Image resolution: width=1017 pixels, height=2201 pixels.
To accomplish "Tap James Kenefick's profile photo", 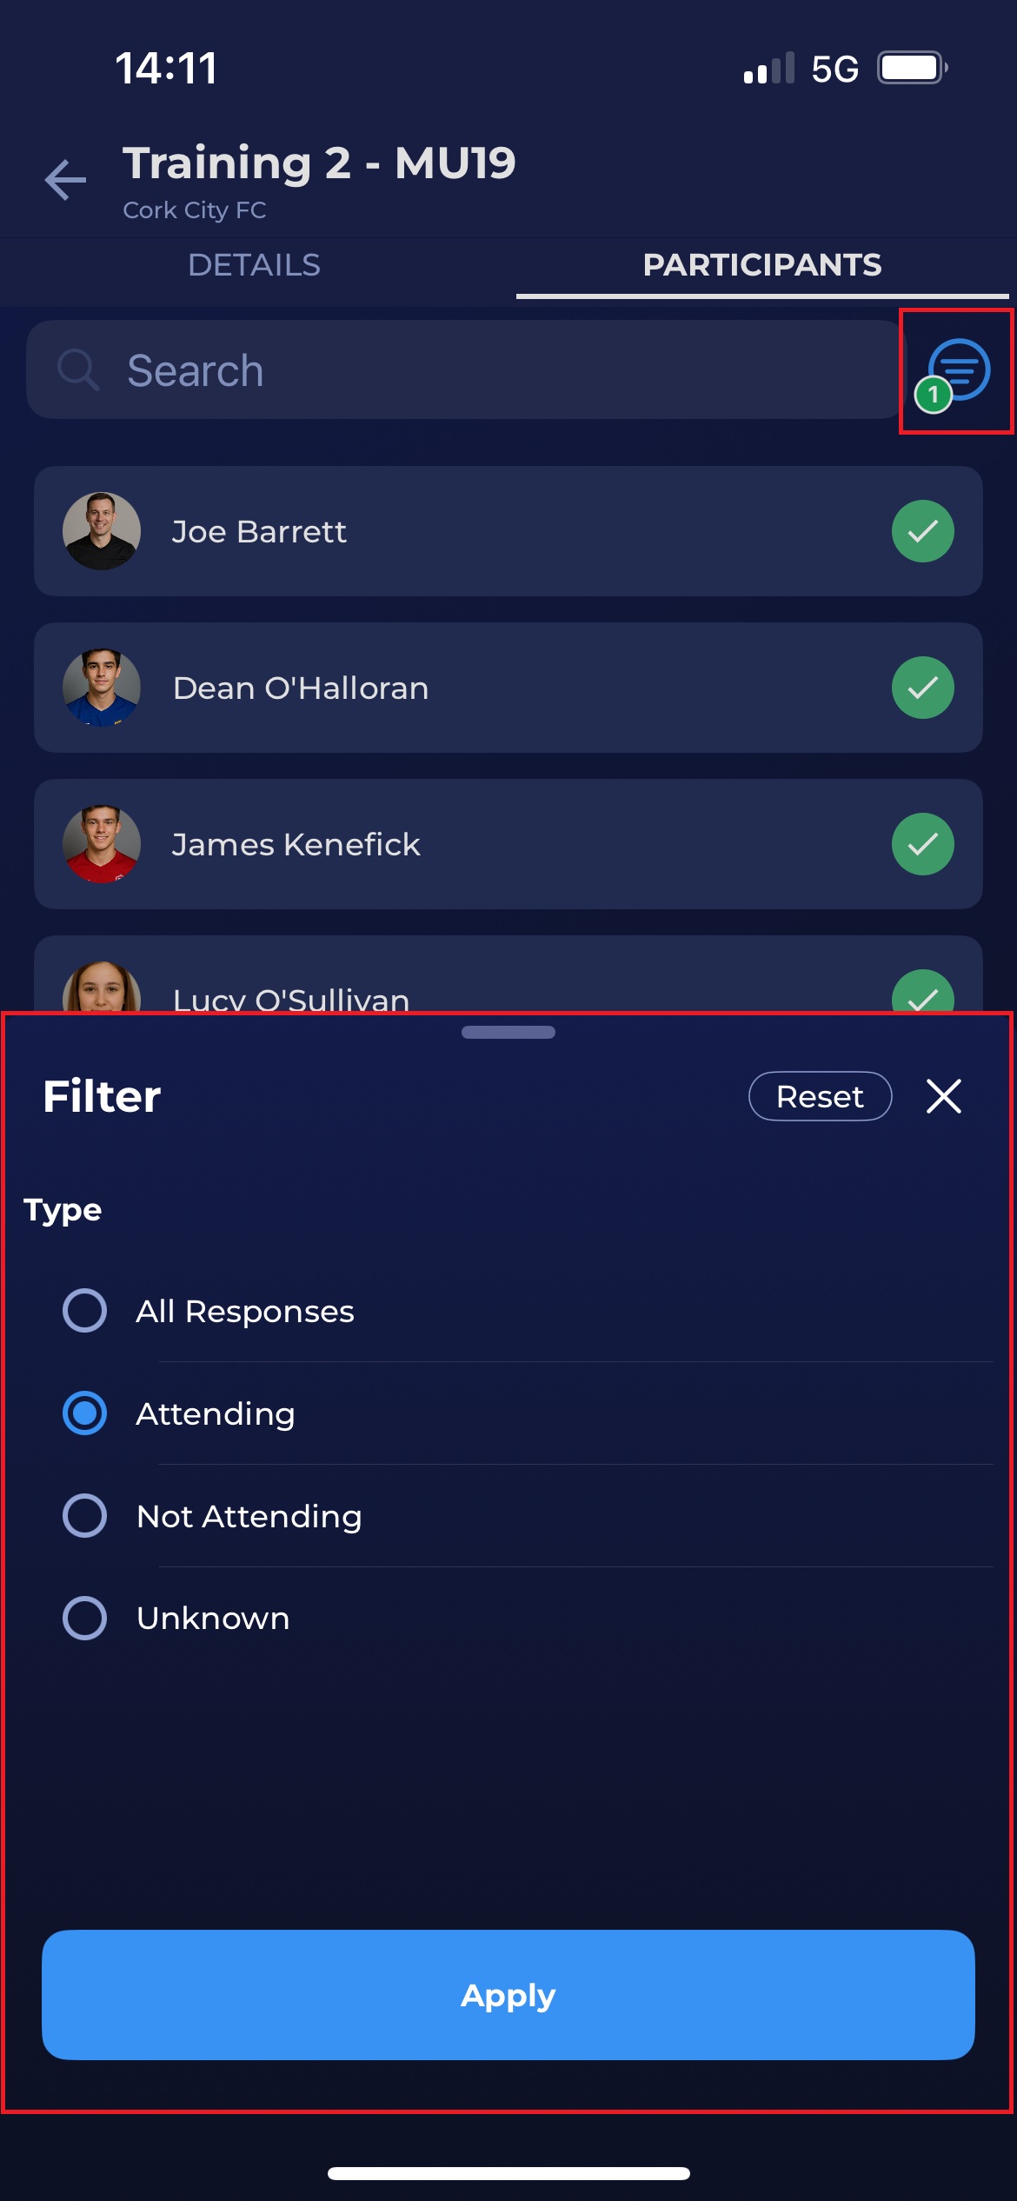I will pyautogui.click(x=102, y=844).
